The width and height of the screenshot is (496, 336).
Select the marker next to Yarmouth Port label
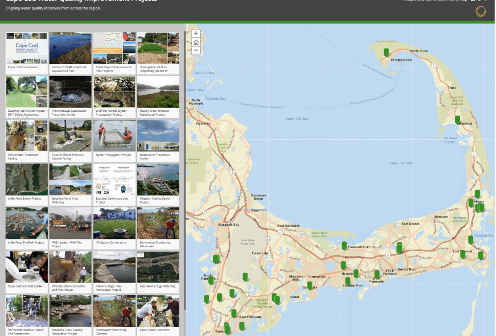[x=344, y=246]
